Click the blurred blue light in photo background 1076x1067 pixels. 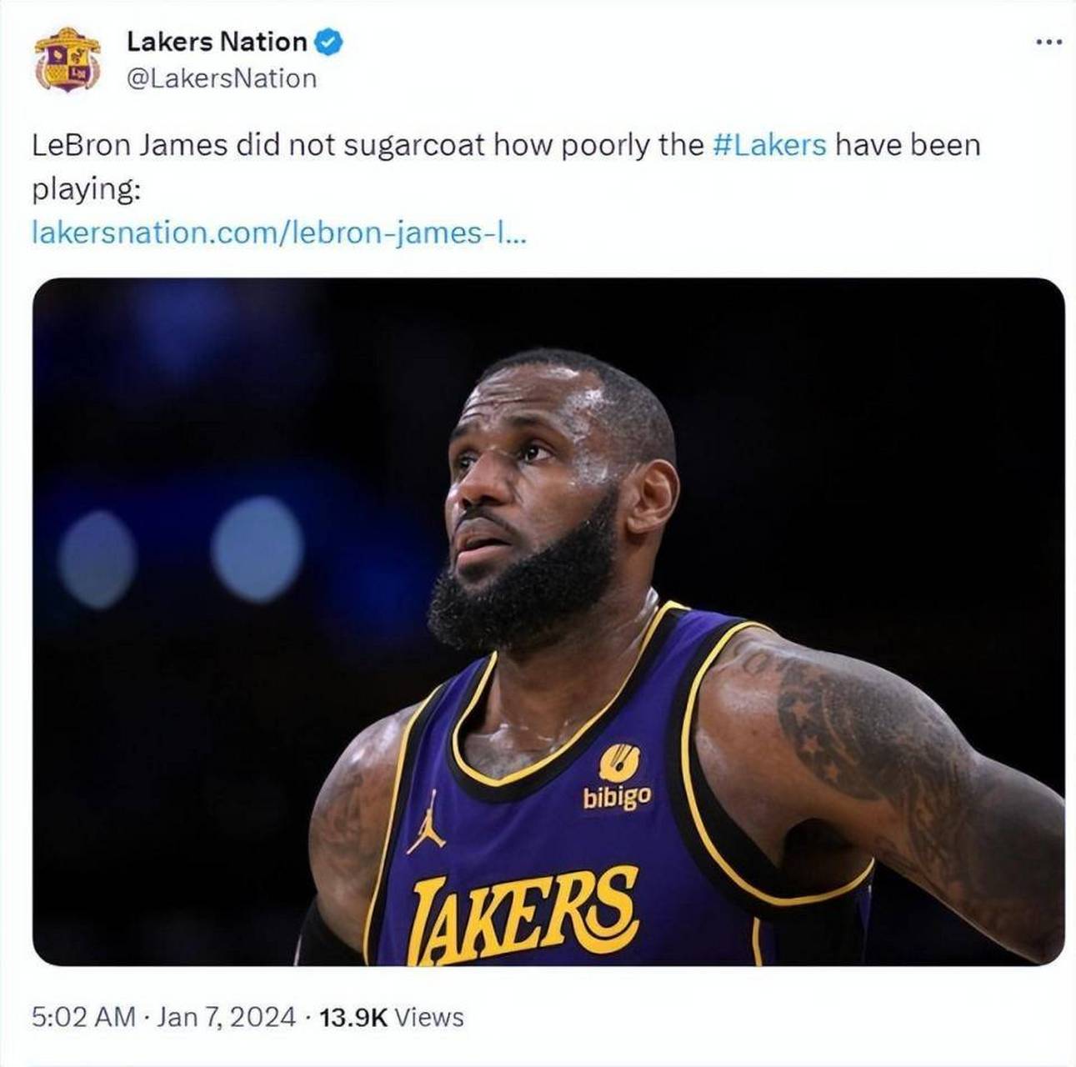257,549
